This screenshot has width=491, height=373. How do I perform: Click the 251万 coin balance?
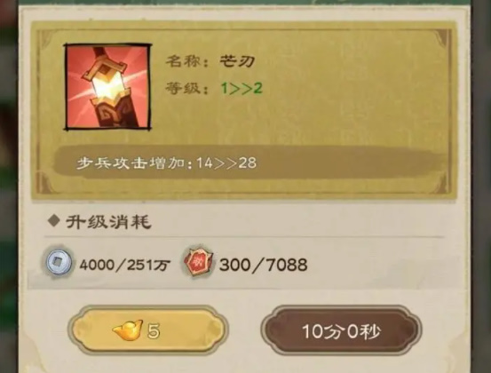click(149, 266)
